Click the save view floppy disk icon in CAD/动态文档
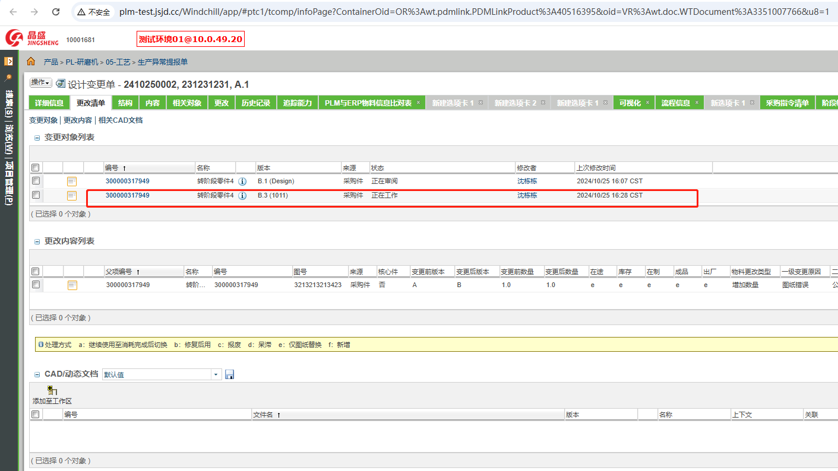Viewport: 838px width, 471px height. (x=229, y=374)
